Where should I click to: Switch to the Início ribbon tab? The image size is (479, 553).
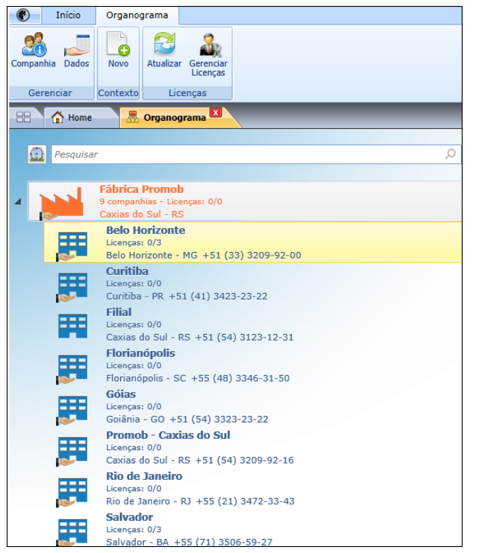(x=68, y=15)
